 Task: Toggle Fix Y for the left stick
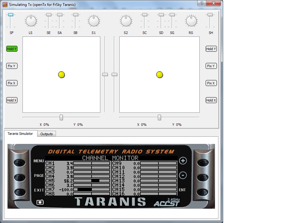12,66
